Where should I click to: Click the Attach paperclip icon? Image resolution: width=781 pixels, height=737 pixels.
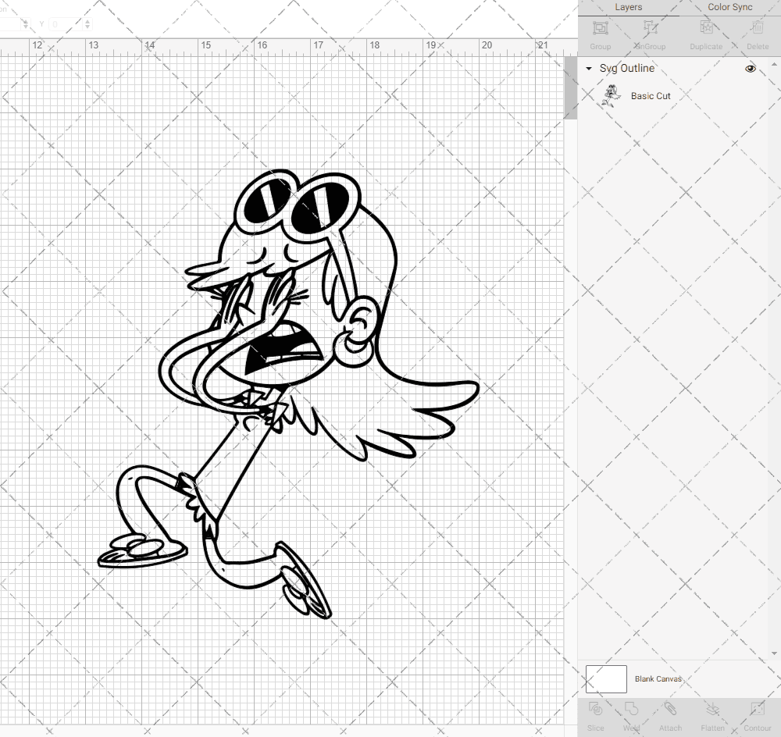click(670, 709)
